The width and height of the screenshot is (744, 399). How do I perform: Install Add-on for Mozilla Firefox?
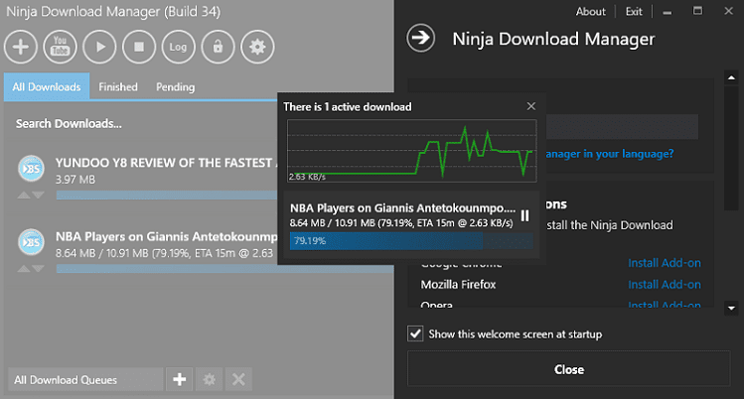[665, 284]
